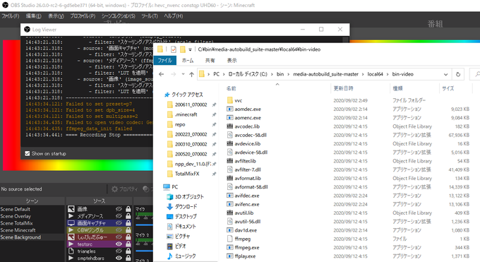The height and width of the screenshot is (262, 480).
Task: Click the lock icon of 画像 source
Action: [128, 209]
